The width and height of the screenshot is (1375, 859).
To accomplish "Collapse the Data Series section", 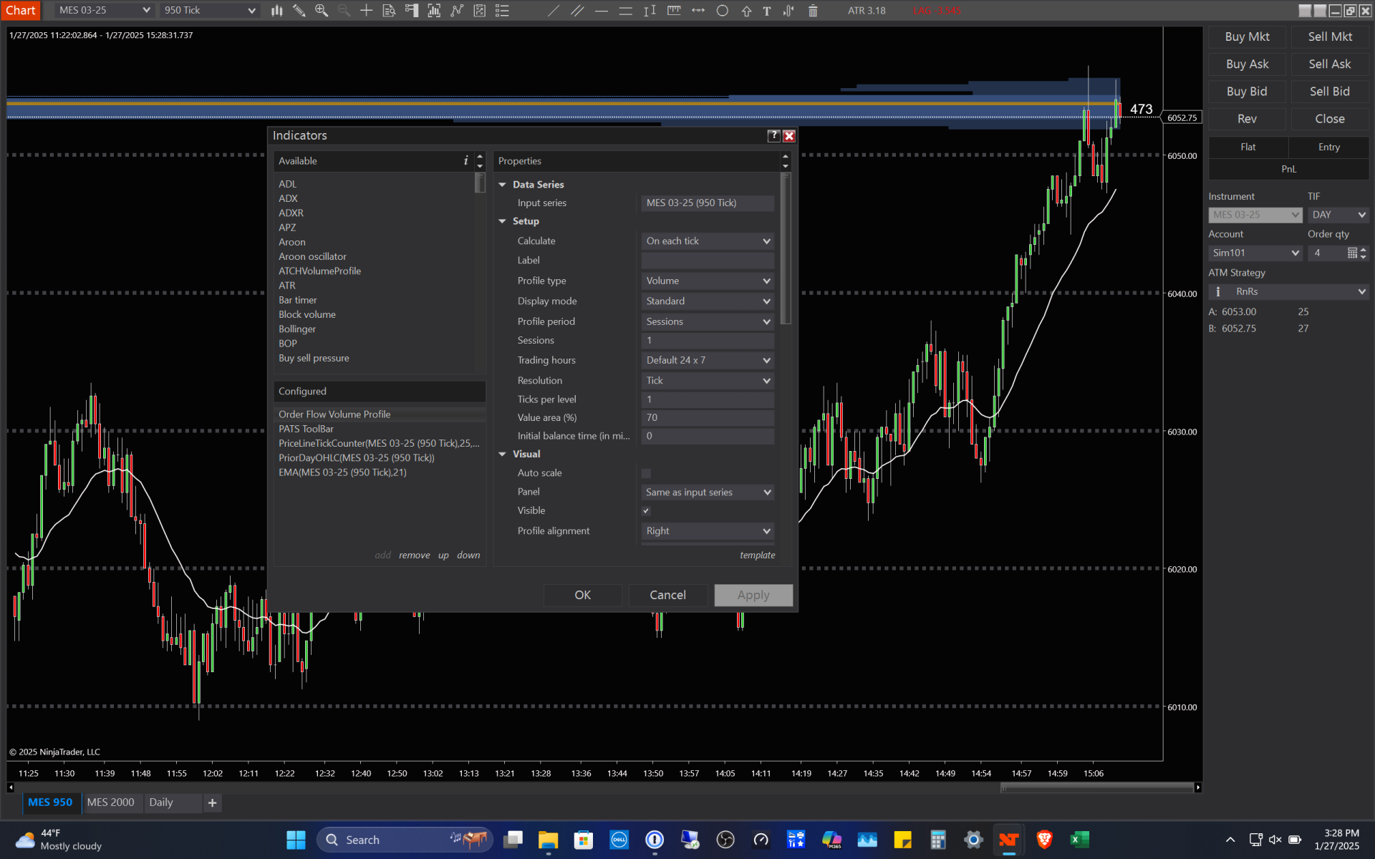I will tap(503, 185).
